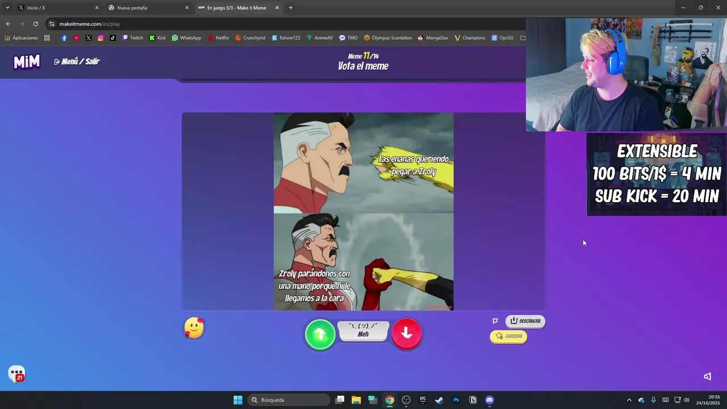Open the Windows Start menu
The width and height of the screenshot is (727, 409).
[x=238, y=400]
